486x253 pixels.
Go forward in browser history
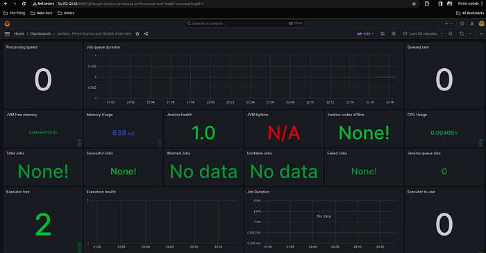pyautogui.click(x=15, y=3)
